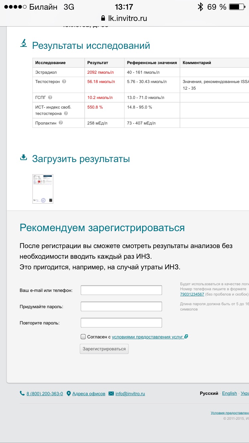Click the download icon beside Загрузить результаты
The width and height of the screenshot is (249, 443).
(24, 157)
